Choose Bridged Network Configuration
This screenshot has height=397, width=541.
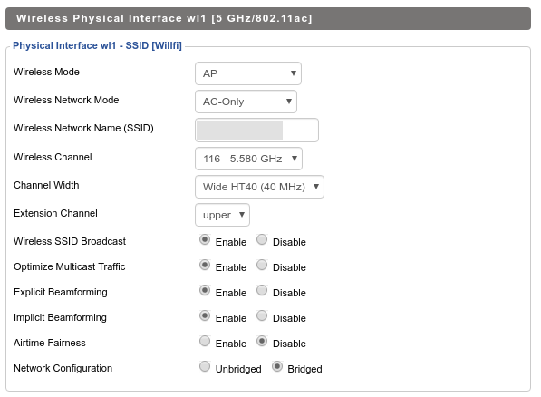pos(277,366)
